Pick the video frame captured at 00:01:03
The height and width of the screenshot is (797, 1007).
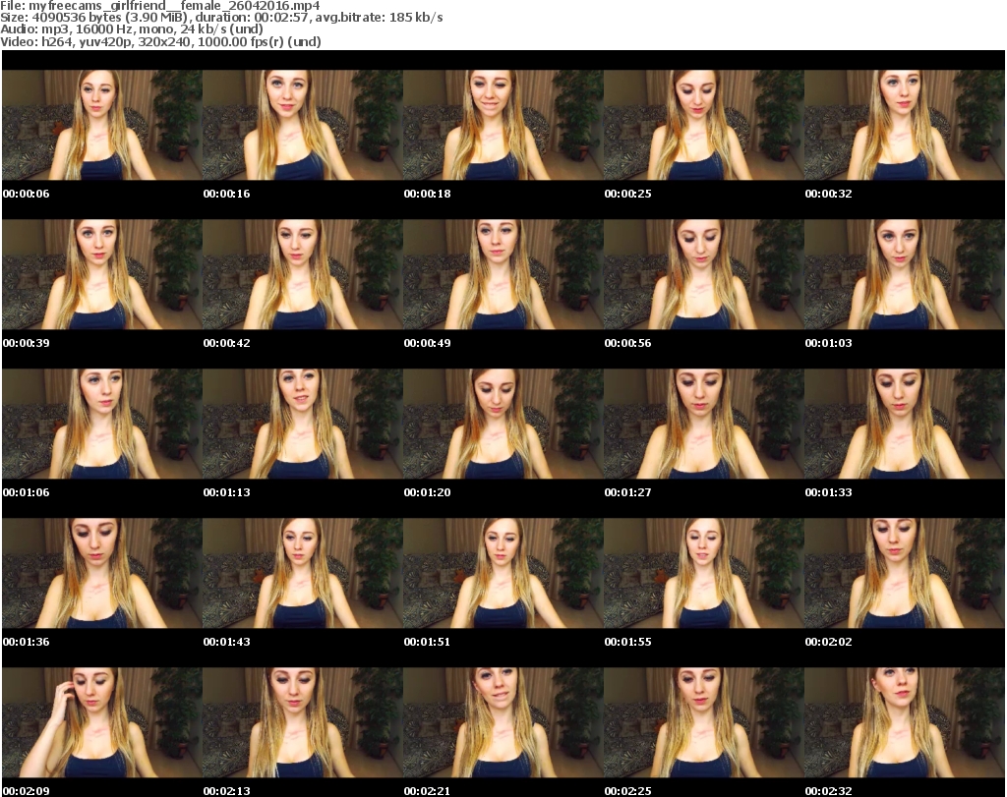tap(905, 274)
